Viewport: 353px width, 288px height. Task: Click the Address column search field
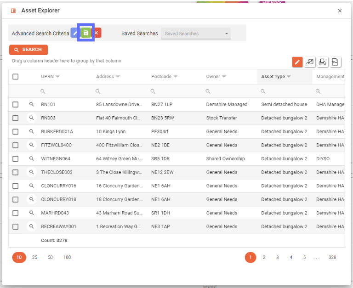(120, 91)
